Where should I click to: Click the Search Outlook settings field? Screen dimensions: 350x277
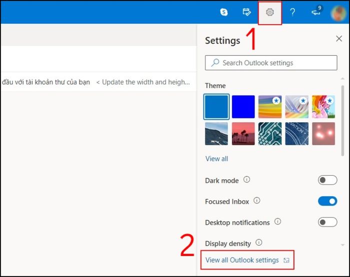tap(271, 63)
